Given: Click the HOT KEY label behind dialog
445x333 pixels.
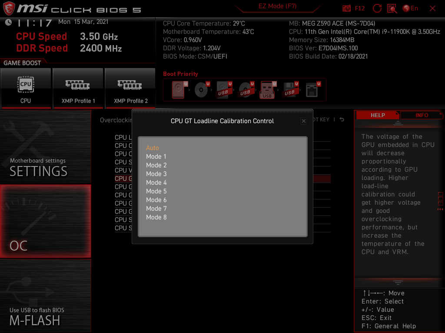Looking at the screenshot, I should tap(322, 120).
